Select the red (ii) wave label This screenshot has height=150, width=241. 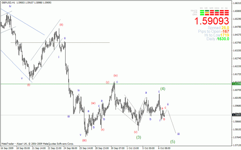tap(61, 25)
